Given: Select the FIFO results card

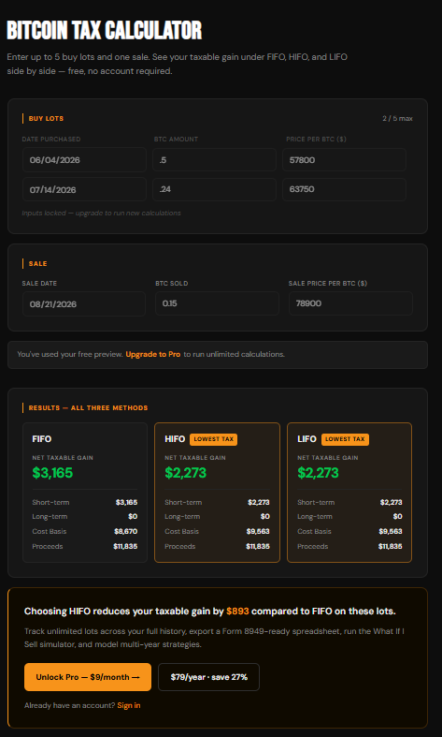Looking at the screenshot, I should 85,493.
